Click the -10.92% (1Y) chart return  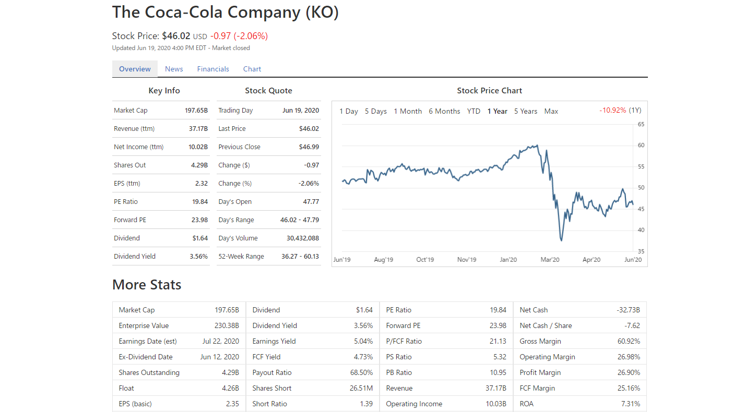[620, 111]
